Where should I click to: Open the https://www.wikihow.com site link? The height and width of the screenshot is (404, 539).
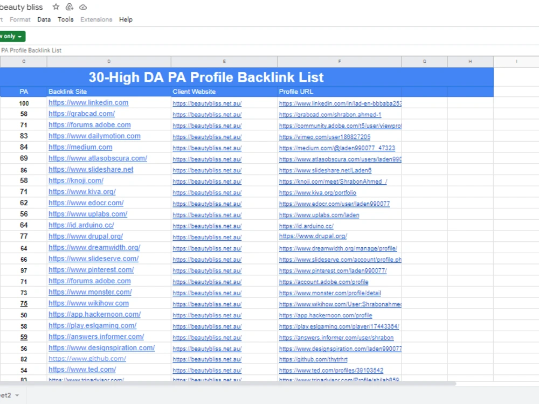click(89, 303)
